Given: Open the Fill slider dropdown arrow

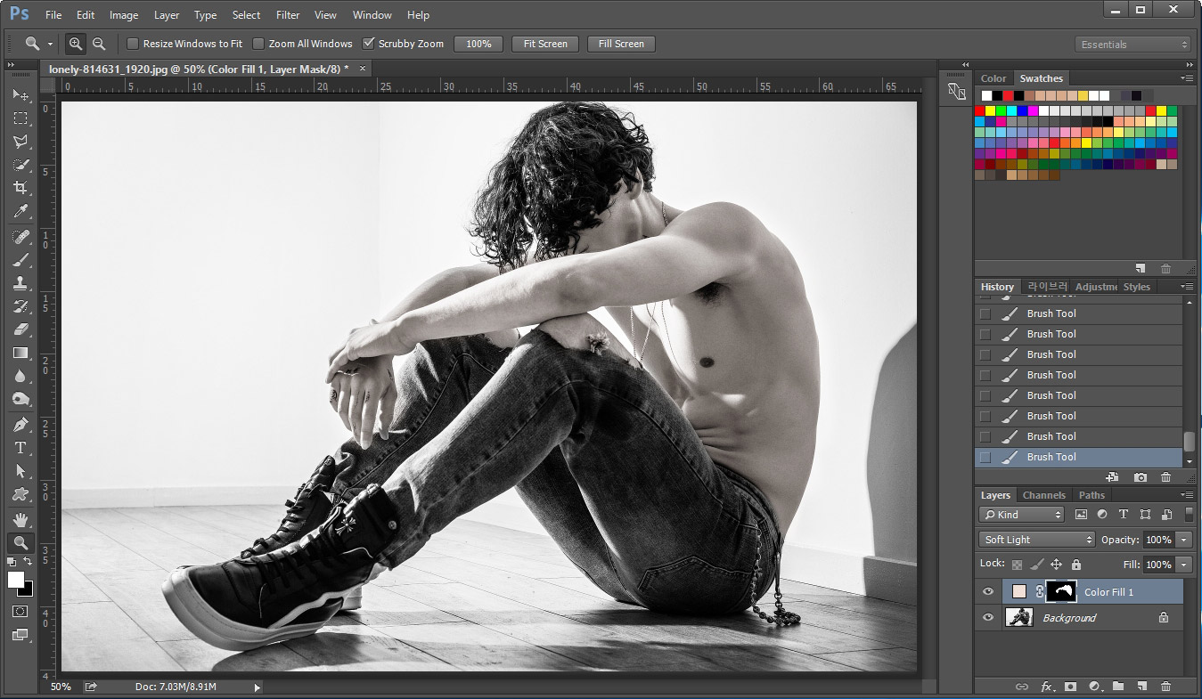Looking at the screenshot, I should [1184, 565].
